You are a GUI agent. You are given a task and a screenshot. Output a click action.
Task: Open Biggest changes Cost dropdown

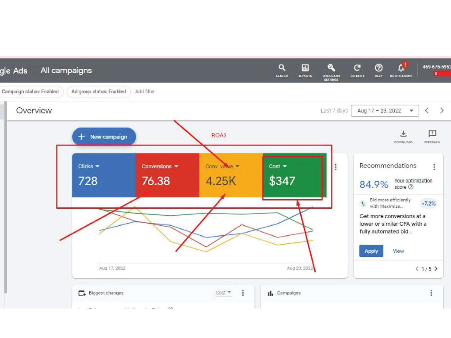pyautogui.click(x=223, y=292)
